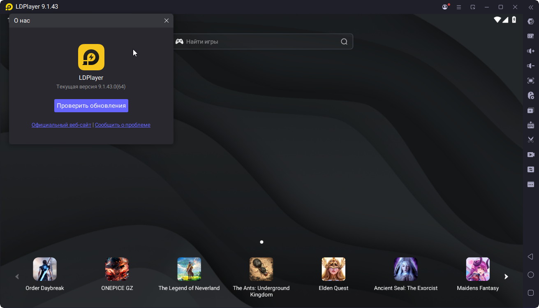Viewport: 539px width, 308px height.
Task: Click "Проверить обновления" button
Action: 91,106
